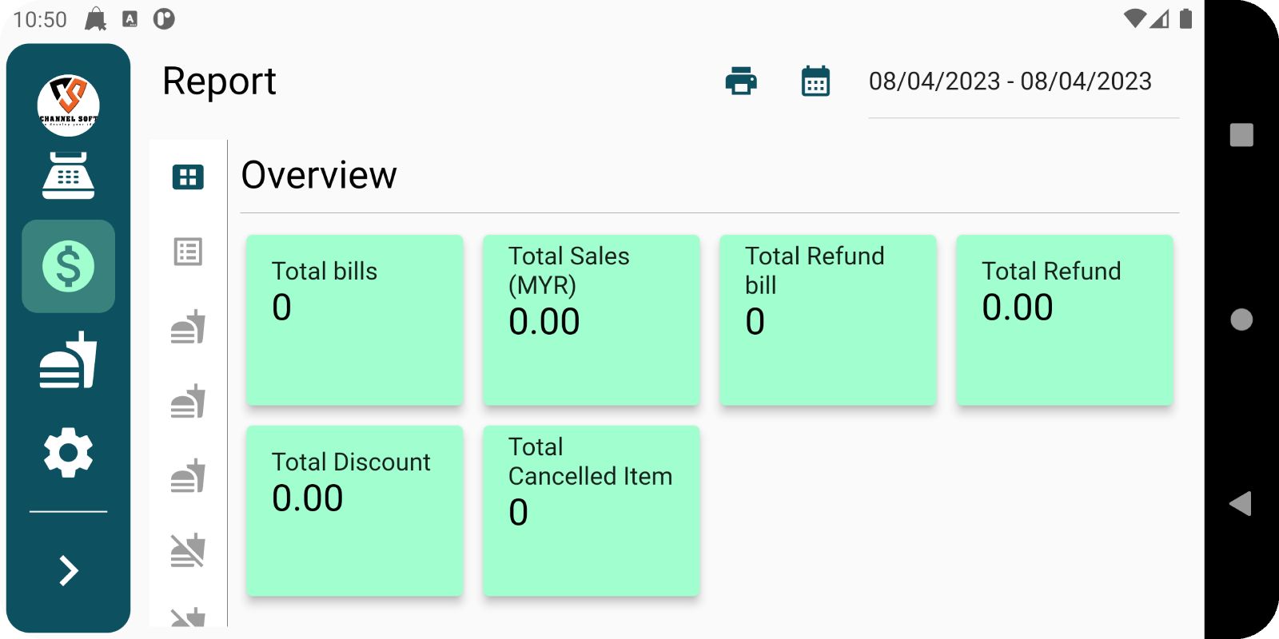Open the settings gear icon
The width and height of the screenshot is (1279, 639).
[68, 453]
